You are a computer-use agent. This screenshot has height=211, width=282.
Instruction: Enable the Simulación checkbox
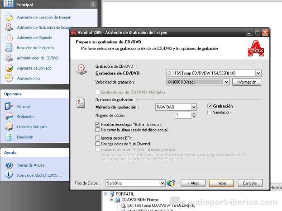[x=210, y=112]
